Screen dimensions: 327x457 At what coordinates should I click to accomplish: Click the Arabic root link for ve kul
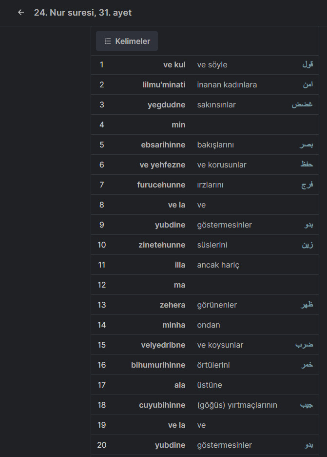click(x=308, y=64)
